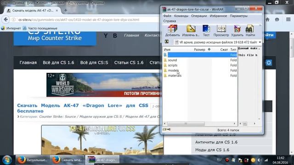Open the Команды menu in WinRAR
The height and width of the screenshot is (165, 294).
click(x=181, y=16)
